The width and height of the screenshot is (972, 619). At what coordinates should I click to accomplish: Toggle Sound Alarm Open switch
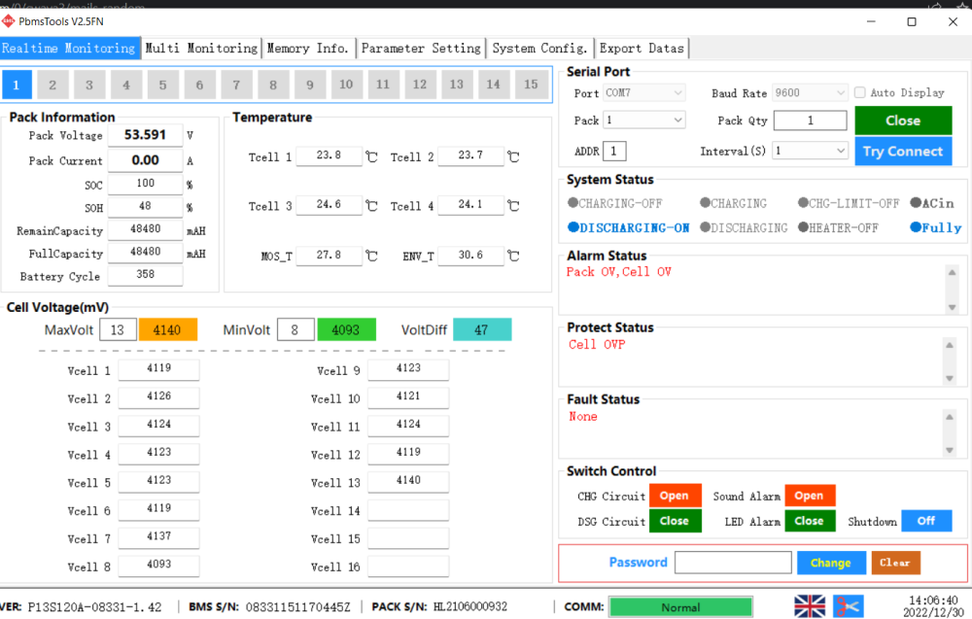[x=810, y=496]
